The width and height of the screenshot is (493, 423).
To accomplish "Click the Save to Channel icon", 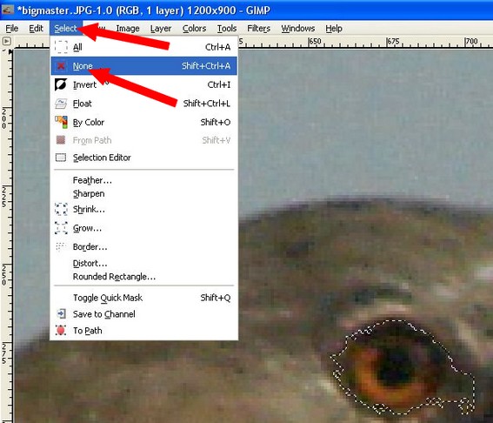I will 61,314.
